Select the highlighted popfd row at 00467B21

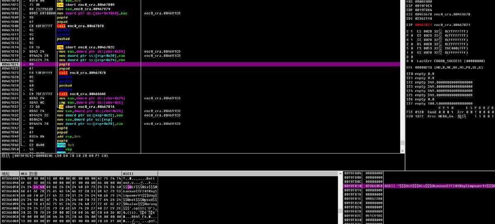[x=200, y=64]
